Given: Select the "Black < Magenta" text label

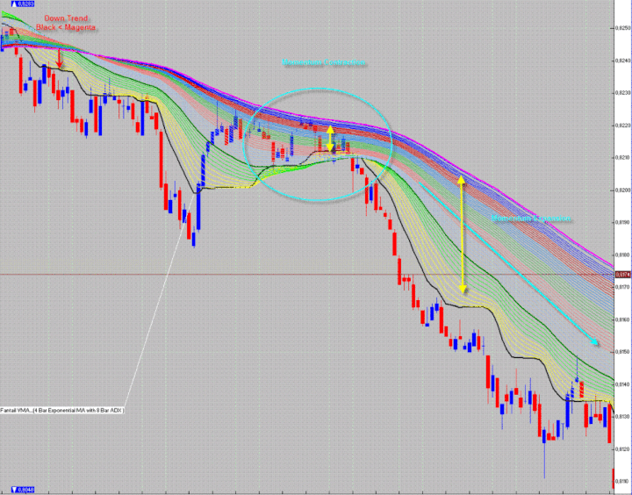Looking at the screenshot, I should click(x=66, y=27).
